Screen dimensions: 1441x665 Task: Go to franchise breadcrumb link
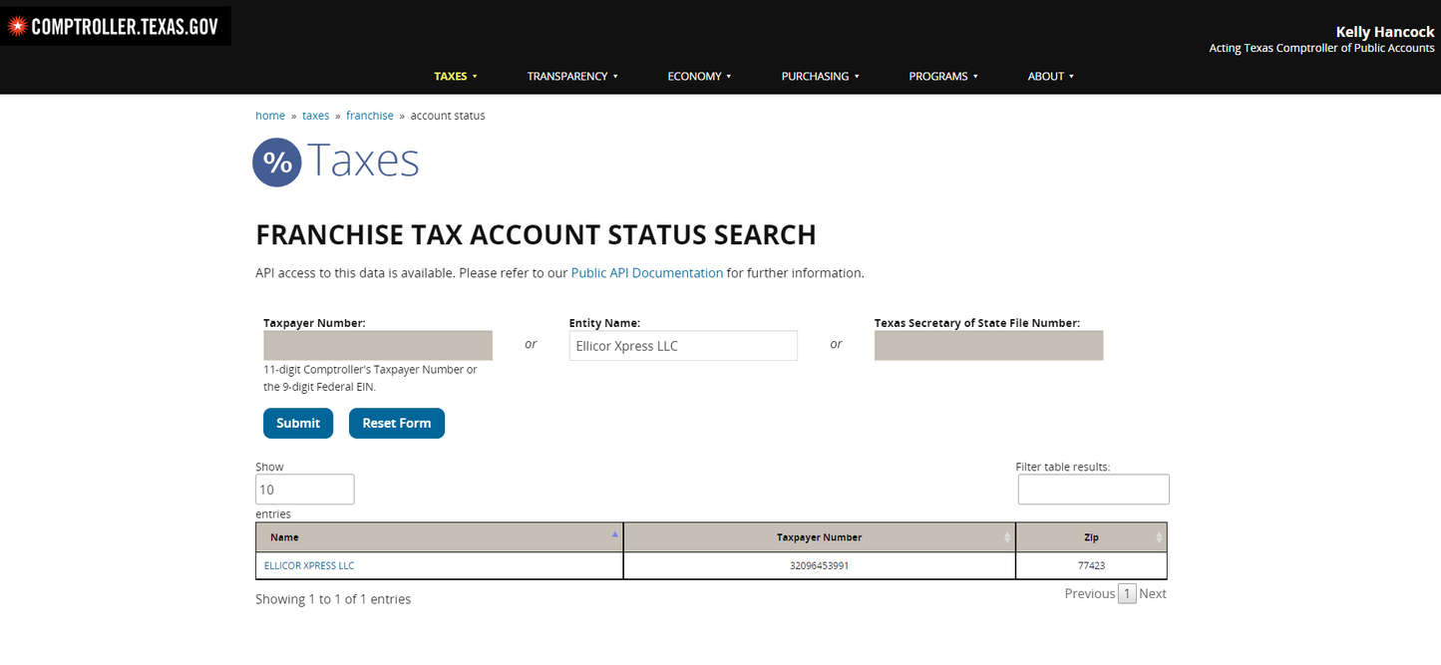(x=370, y=116)
